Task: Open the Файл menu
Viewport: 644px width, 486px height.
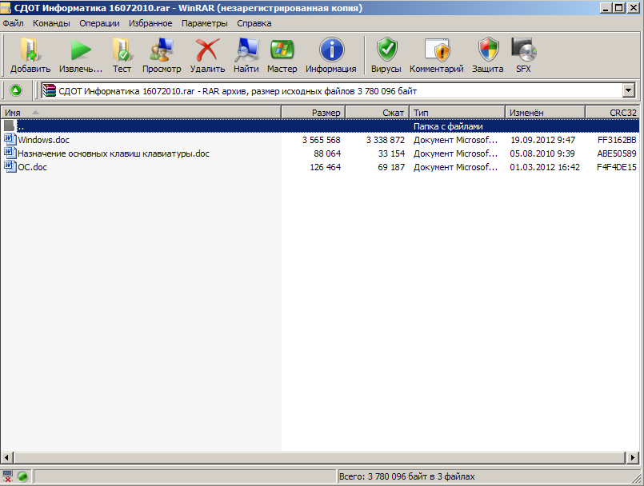Action: click(13, 23)
